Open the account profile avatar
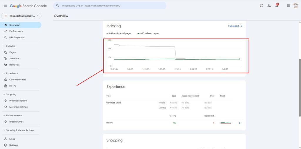Viewport: 301px width, 149px height. pyautogui.click(x=296, y=6)
